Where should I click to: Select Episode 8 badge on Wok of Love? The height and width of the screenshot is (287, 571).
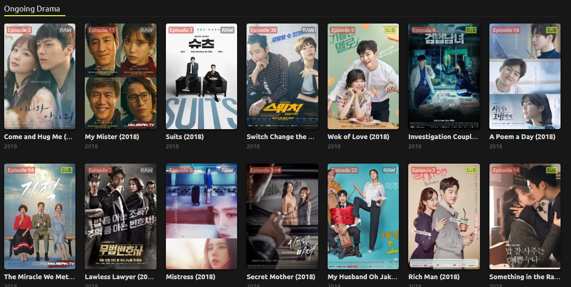point(343,30)
